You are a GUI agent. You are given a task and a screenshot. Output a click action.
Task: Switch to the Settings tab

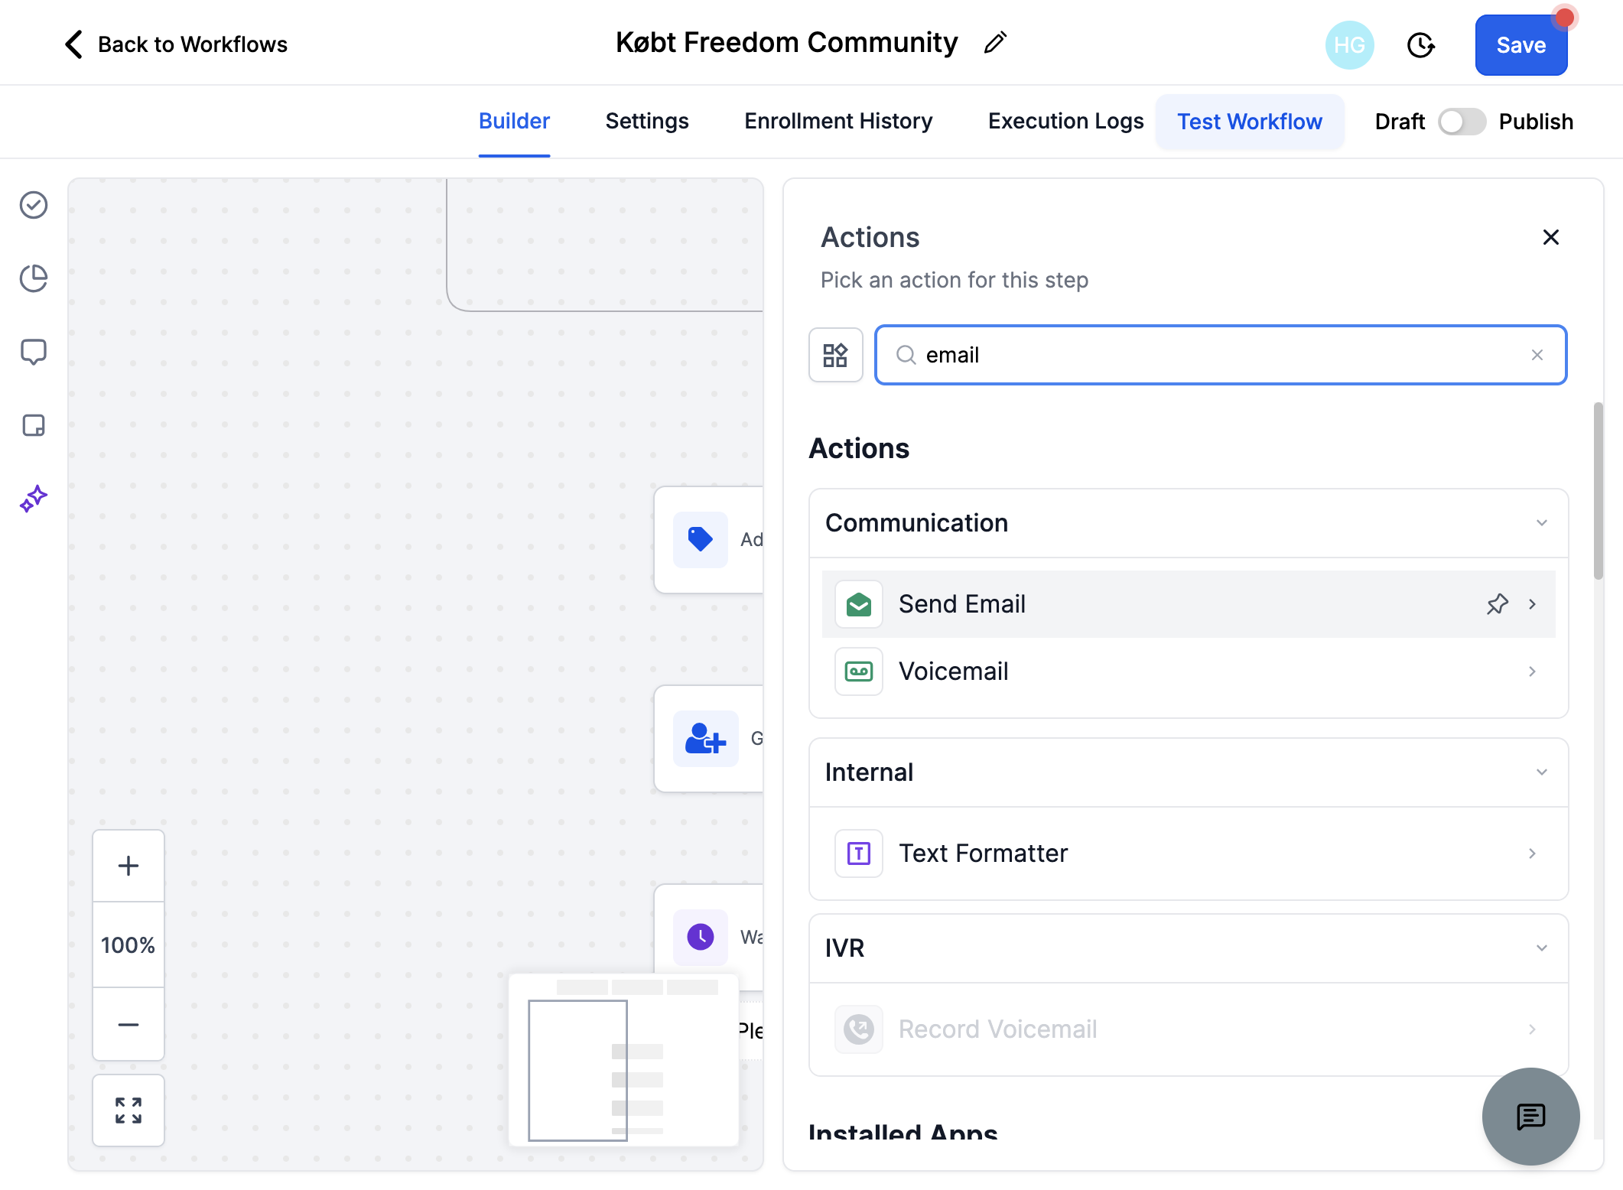coord(647,122)
